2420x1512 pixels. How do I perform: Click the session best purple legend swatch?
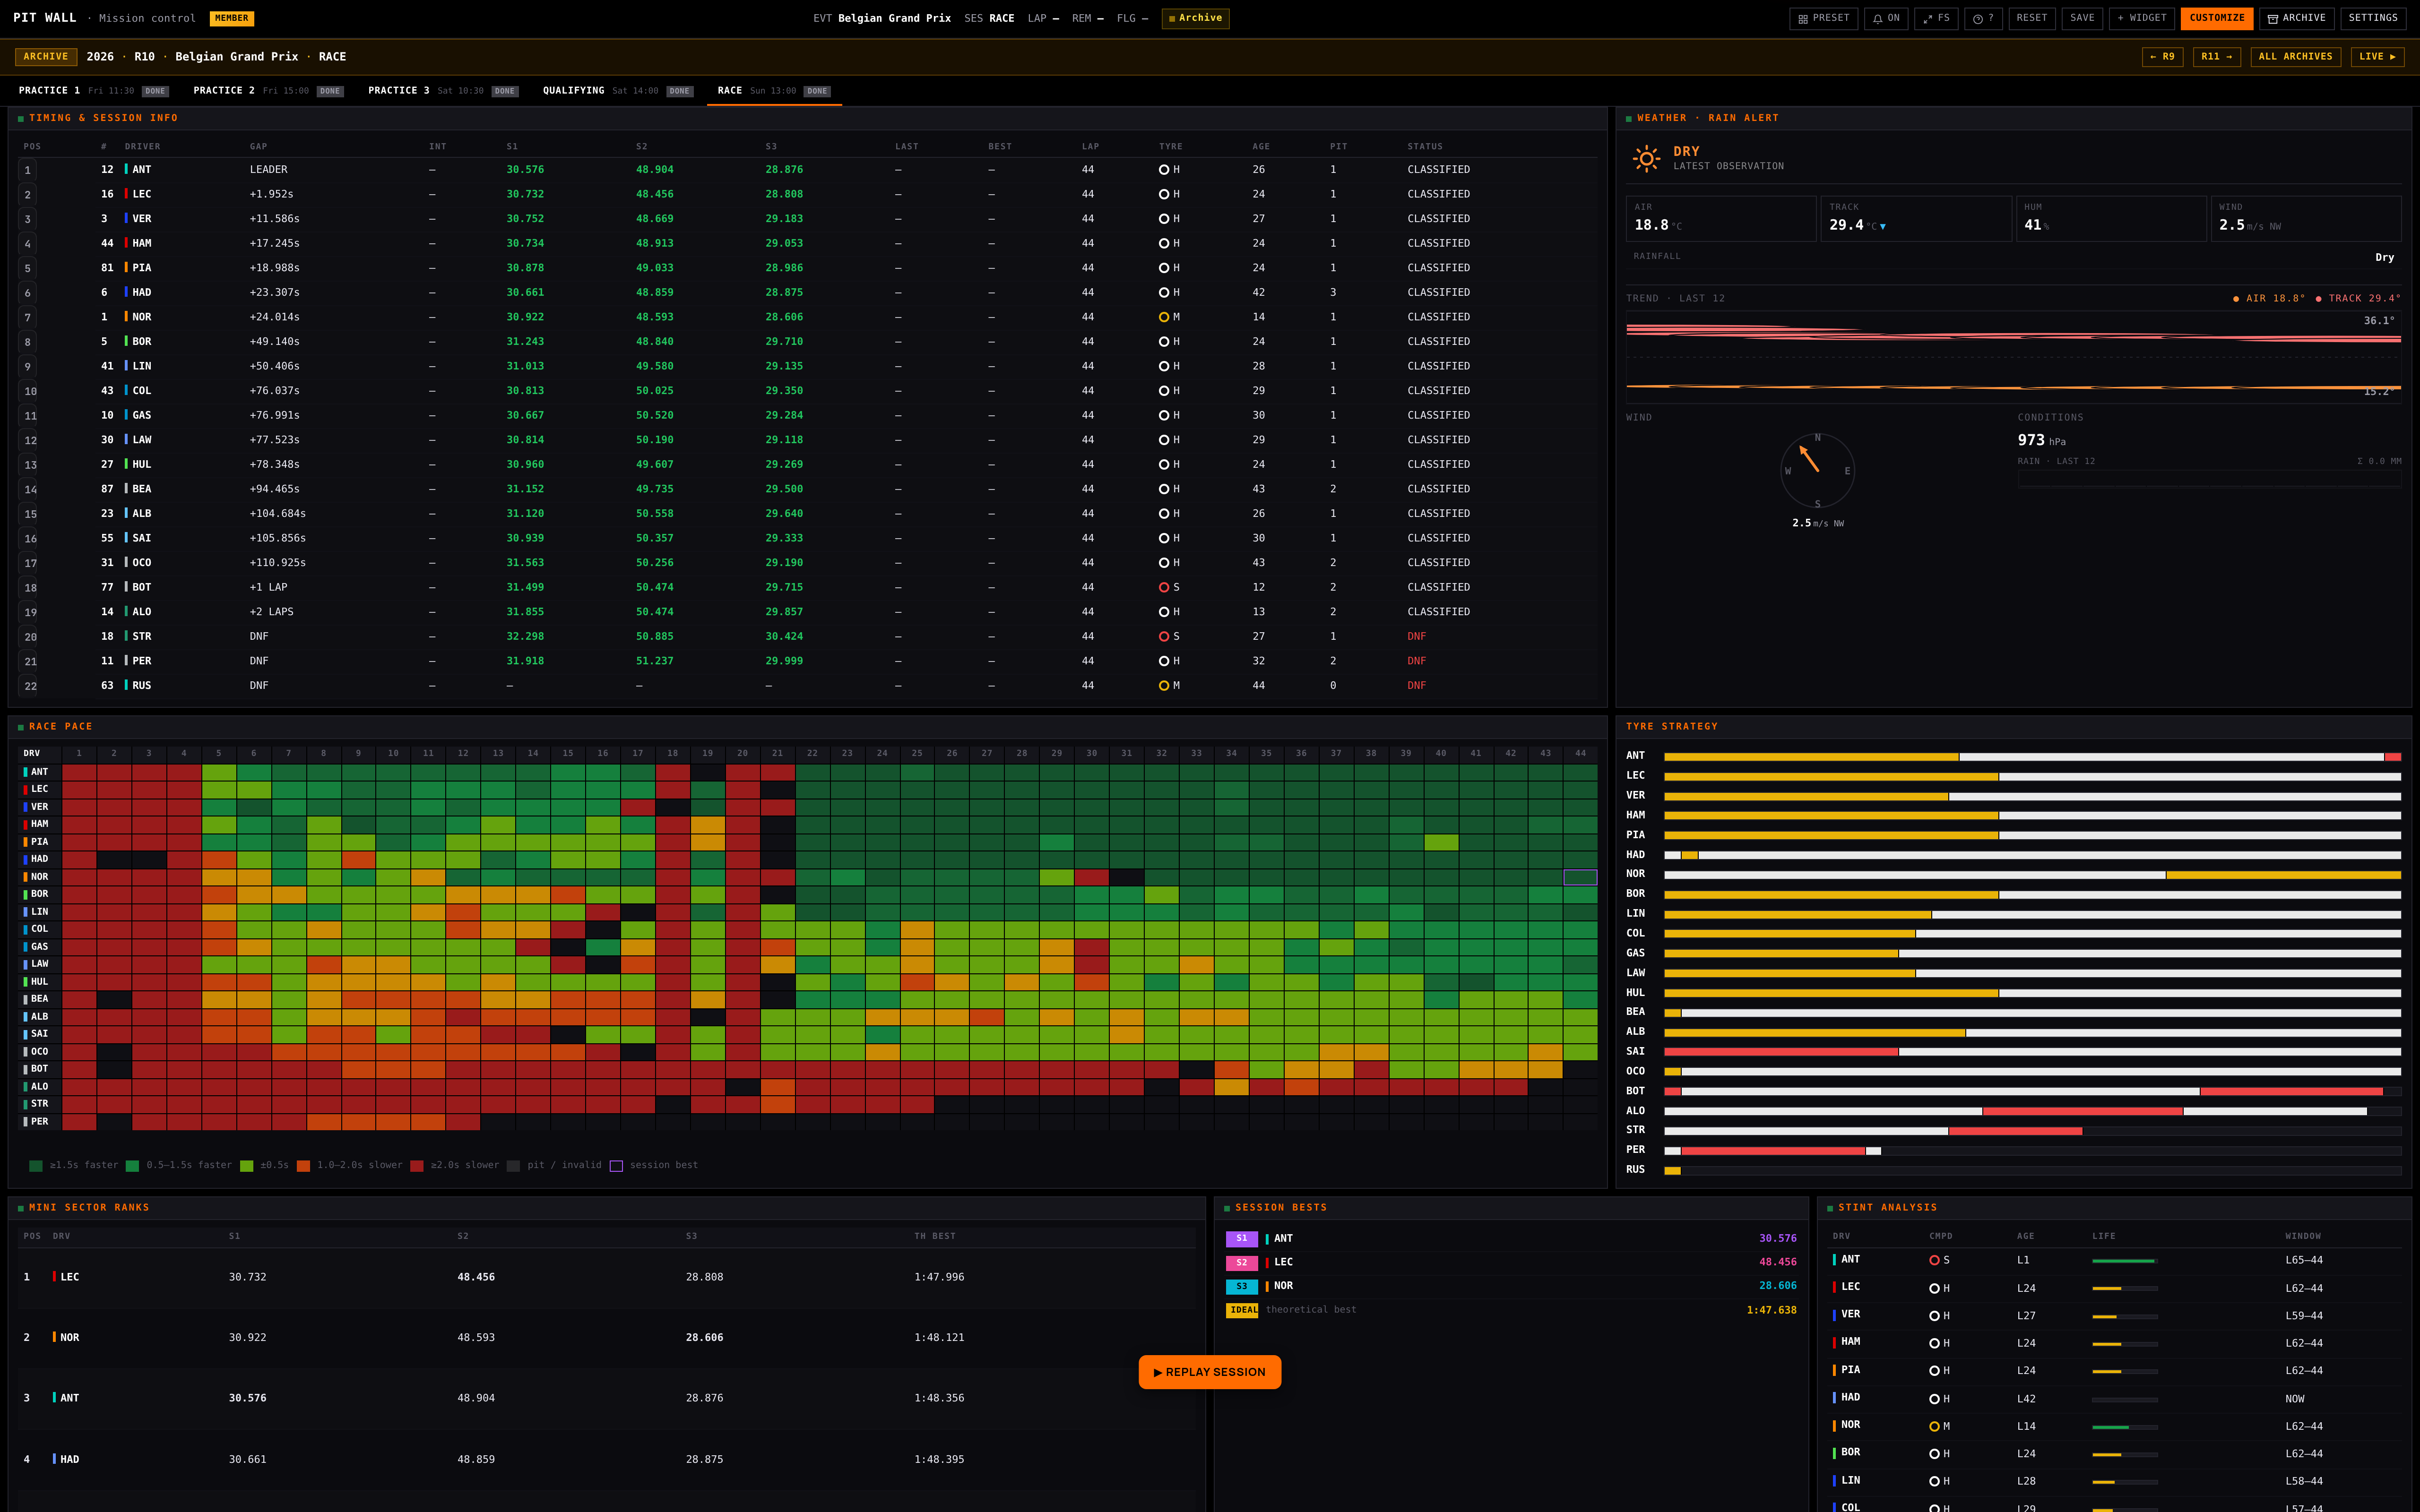tap(616, 1166)
